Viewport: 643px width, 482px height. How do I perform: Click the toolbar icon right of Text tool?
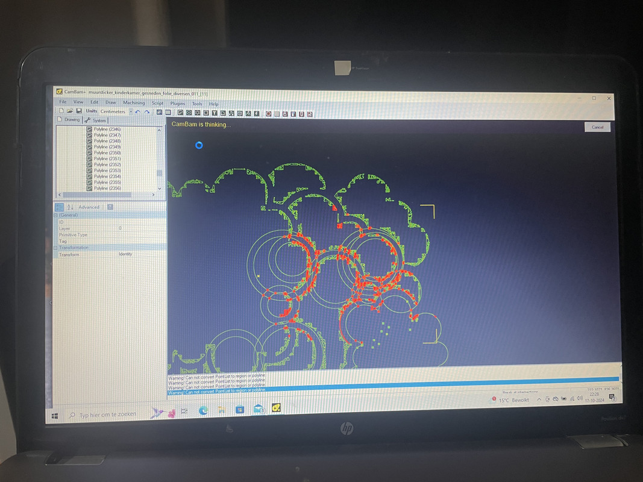[223, 113]
